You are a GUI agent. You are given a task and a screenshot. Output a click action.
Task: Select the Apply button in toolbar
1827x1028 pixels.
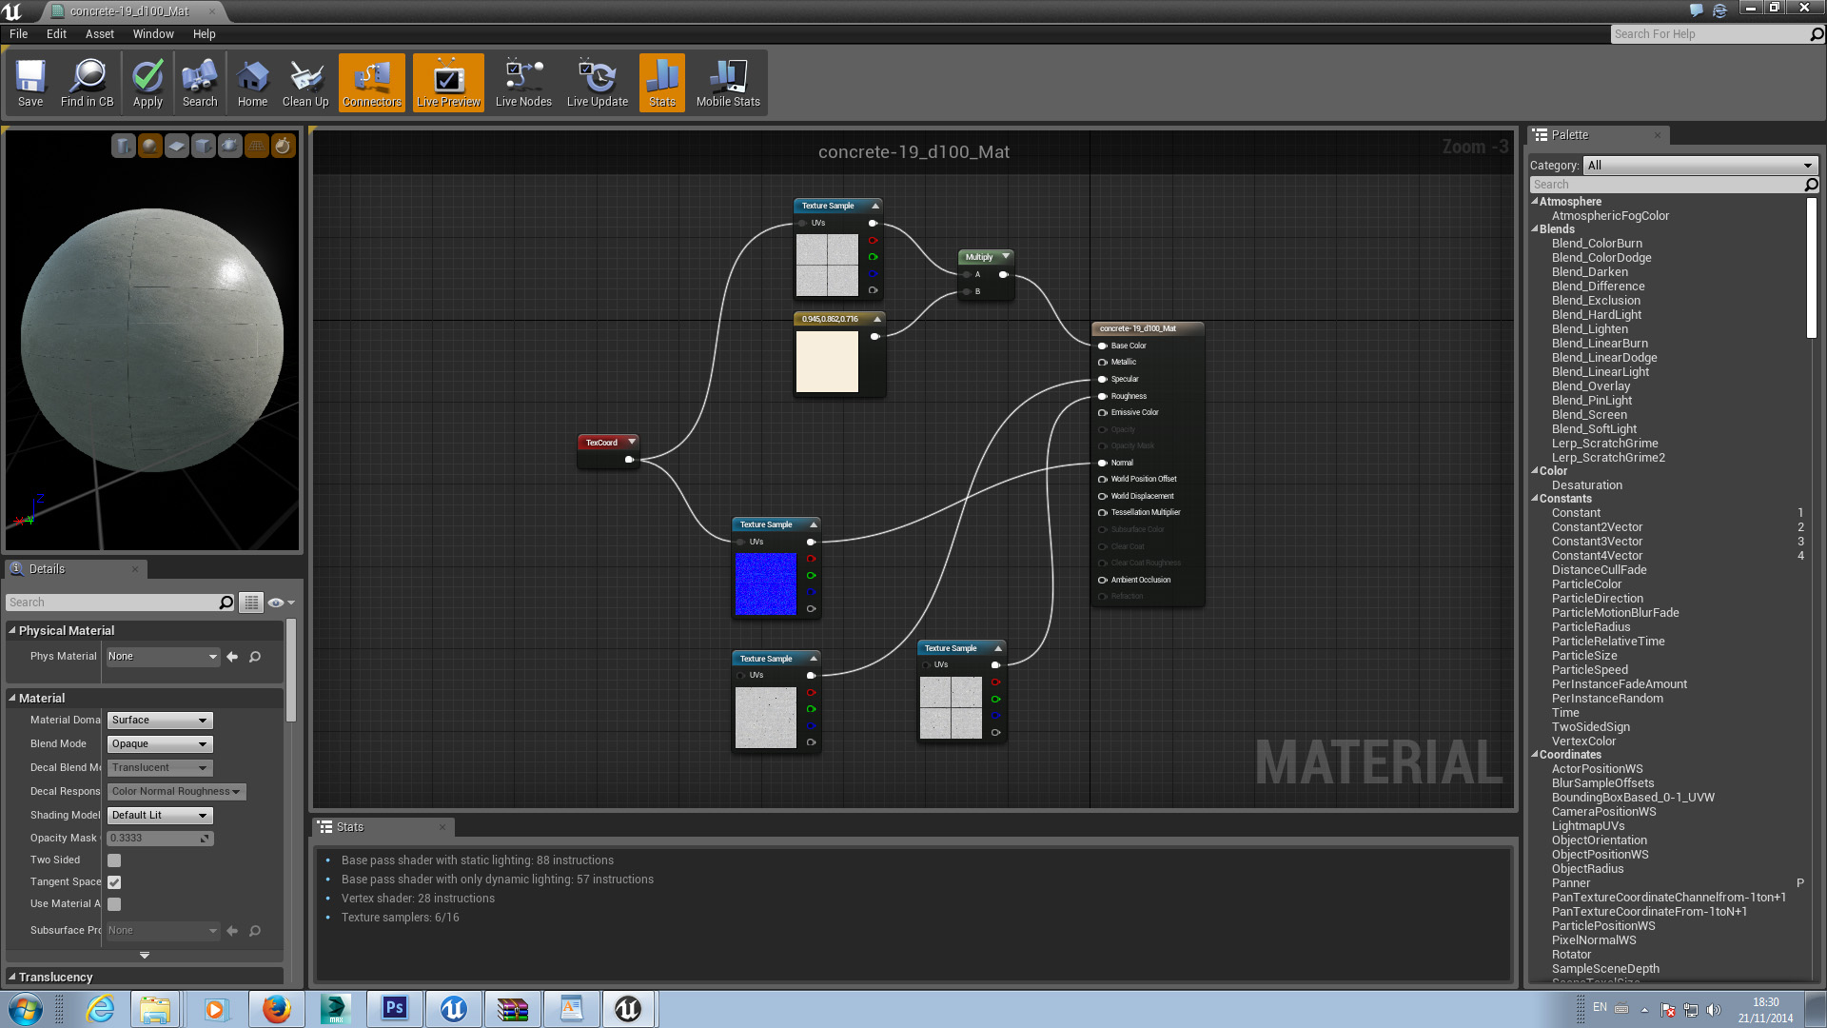147,82
